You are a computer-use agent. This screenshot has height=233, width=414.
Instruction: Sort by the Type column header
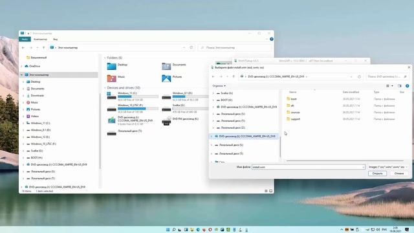(376, 92)
